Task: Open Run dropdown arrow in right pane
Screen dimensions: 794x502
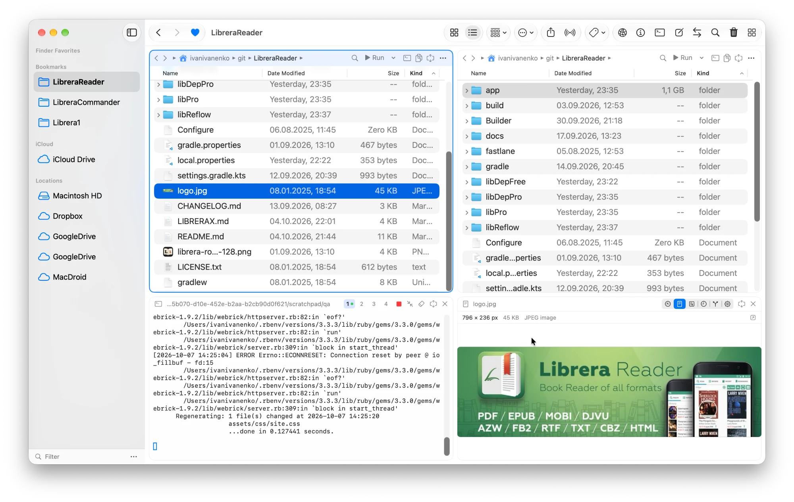Action: tap(701, 58)
